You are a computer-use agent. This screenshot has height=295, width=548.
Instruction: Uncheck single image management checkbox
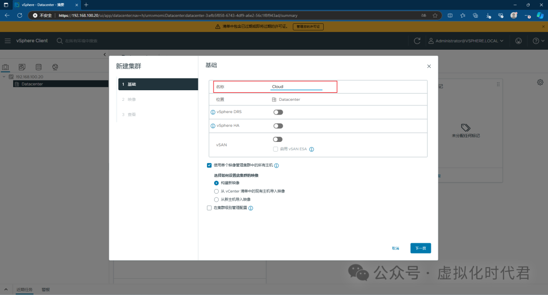210,165
